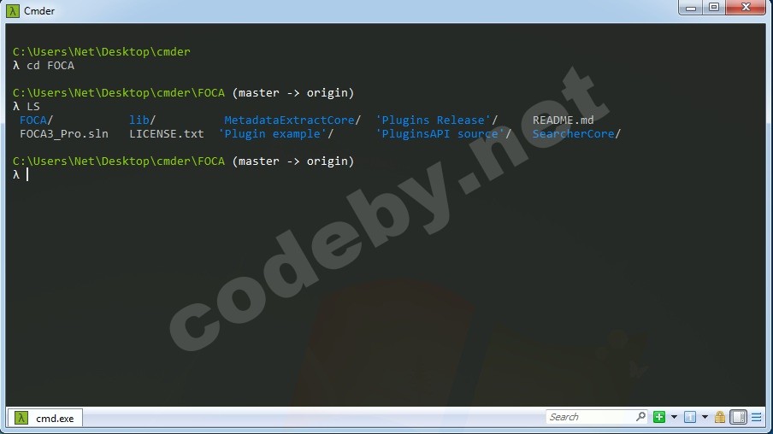Click 'PluginsAPI source'/ in the listing
This screenshot has height=434, width=773.
pyautogui.click(x=444, y=134)
